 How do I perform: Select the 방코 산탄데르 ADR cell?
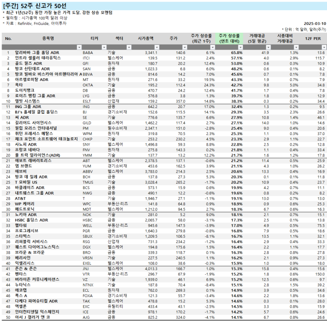32,69
